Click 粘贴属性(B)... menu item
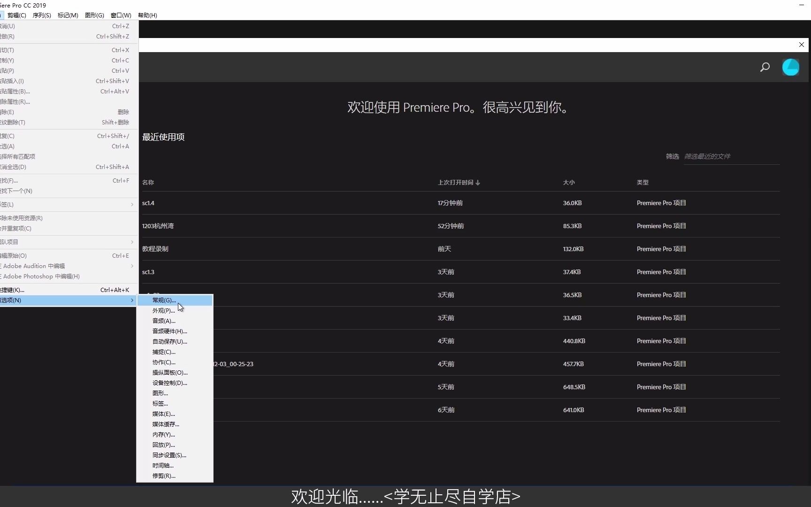 [x=68, y=91]
